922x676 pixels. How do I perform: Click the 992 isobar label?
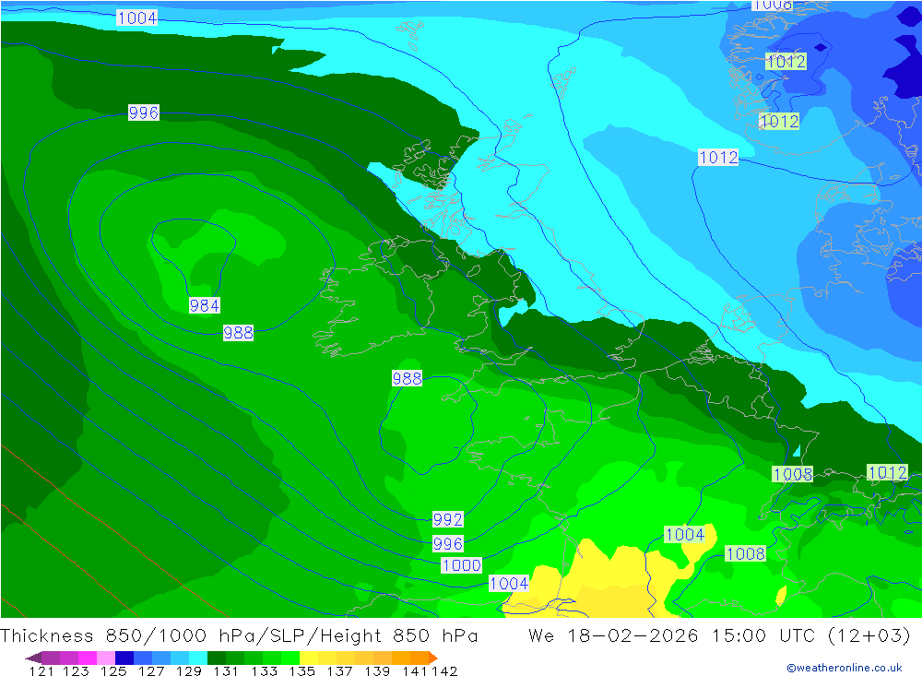tap(447, 519)
